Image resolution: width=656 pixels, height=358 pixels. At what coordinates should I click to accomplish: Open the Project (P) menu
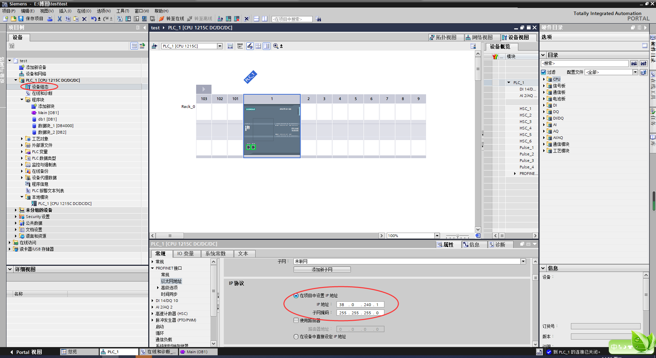pos(9,11)
